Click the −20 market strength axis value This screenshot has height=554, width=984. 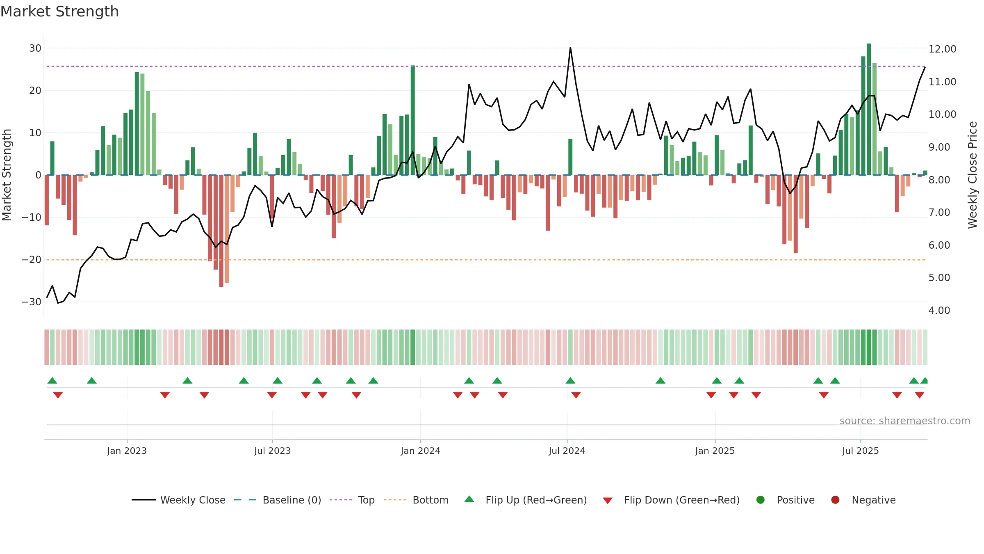pos(32,259)
